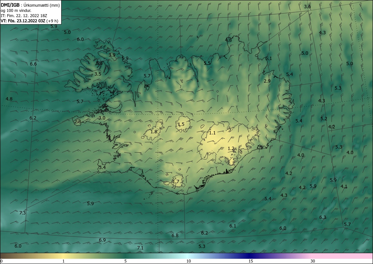
Task: Click the 1.1 value on Vatnajökull glacier
Action: [212, 133]
